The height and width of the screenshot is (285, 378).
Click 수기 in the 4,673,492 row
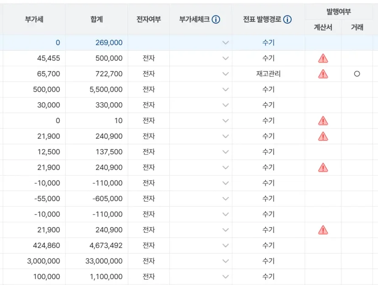(268, 245)
